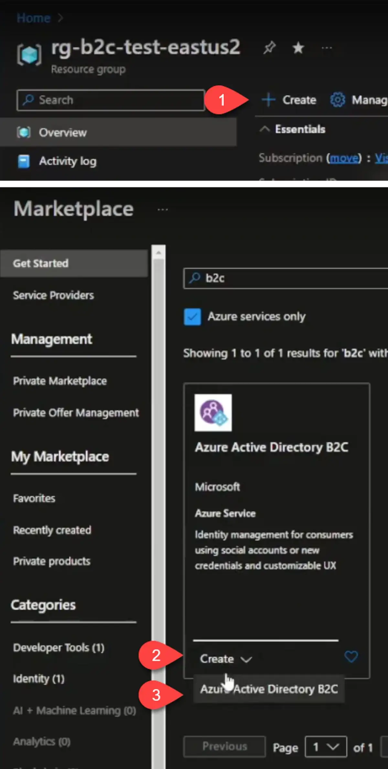This screenshot has height=769, width=388.
Task: Favorite Azure AD B2C with heart icon
Action: pyautogui.click(x=351, y=657)
